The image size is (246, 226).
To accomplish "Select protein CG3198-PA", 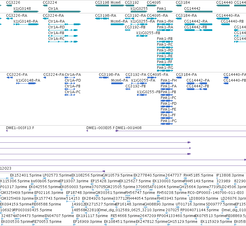I will 104,78.
